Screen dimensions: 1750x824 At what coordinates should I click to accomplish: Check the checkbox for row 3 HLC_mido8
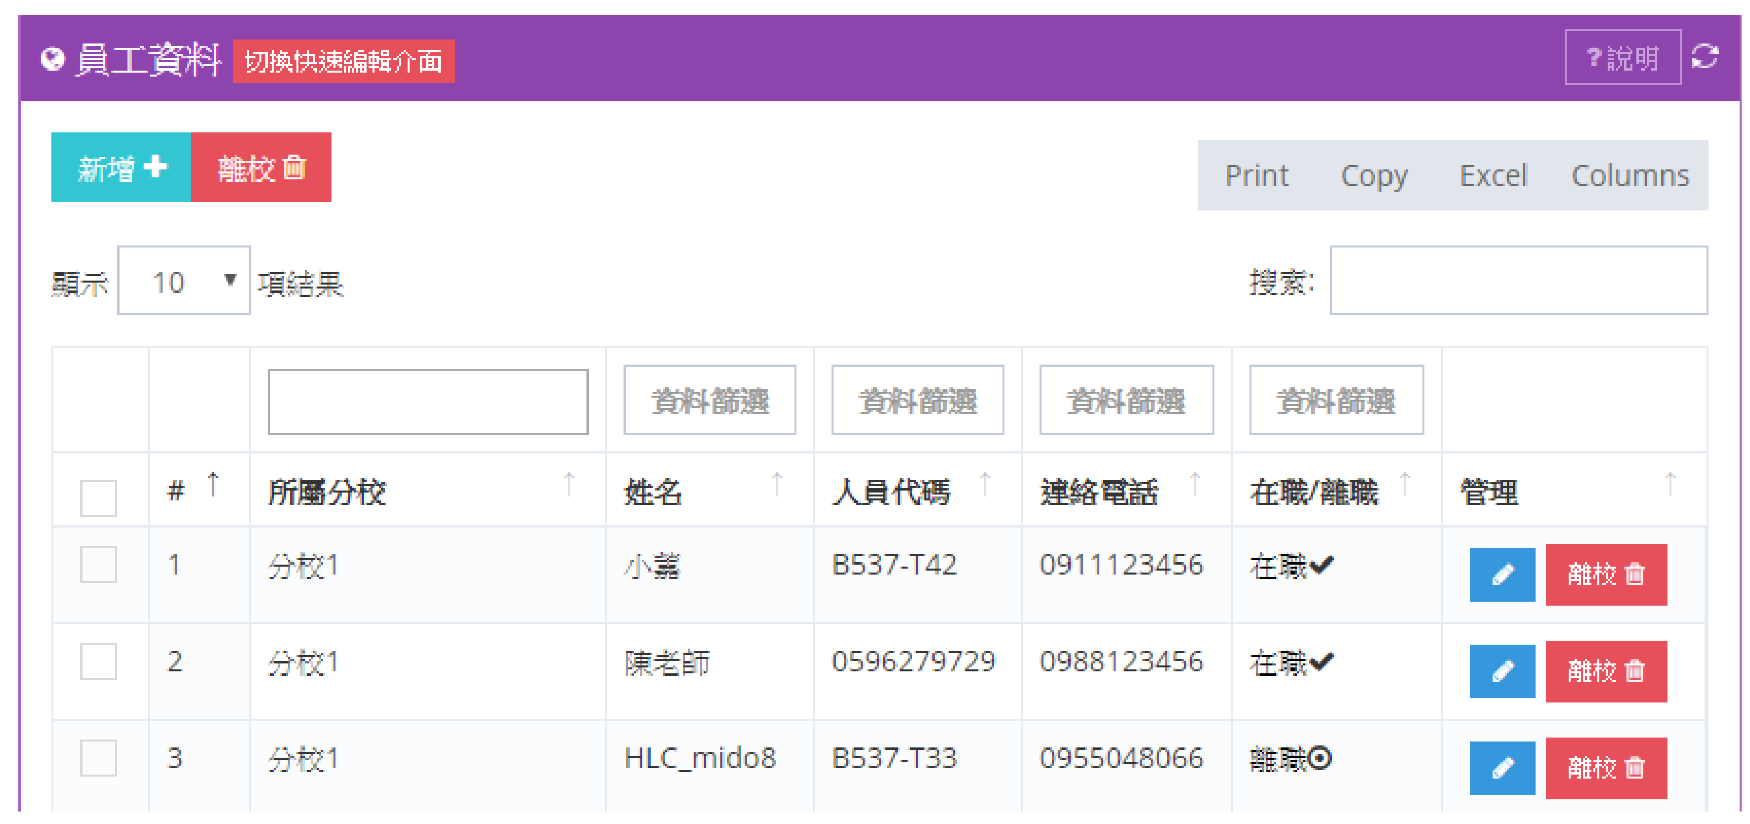pyautogui.click(x=98, y=757)
